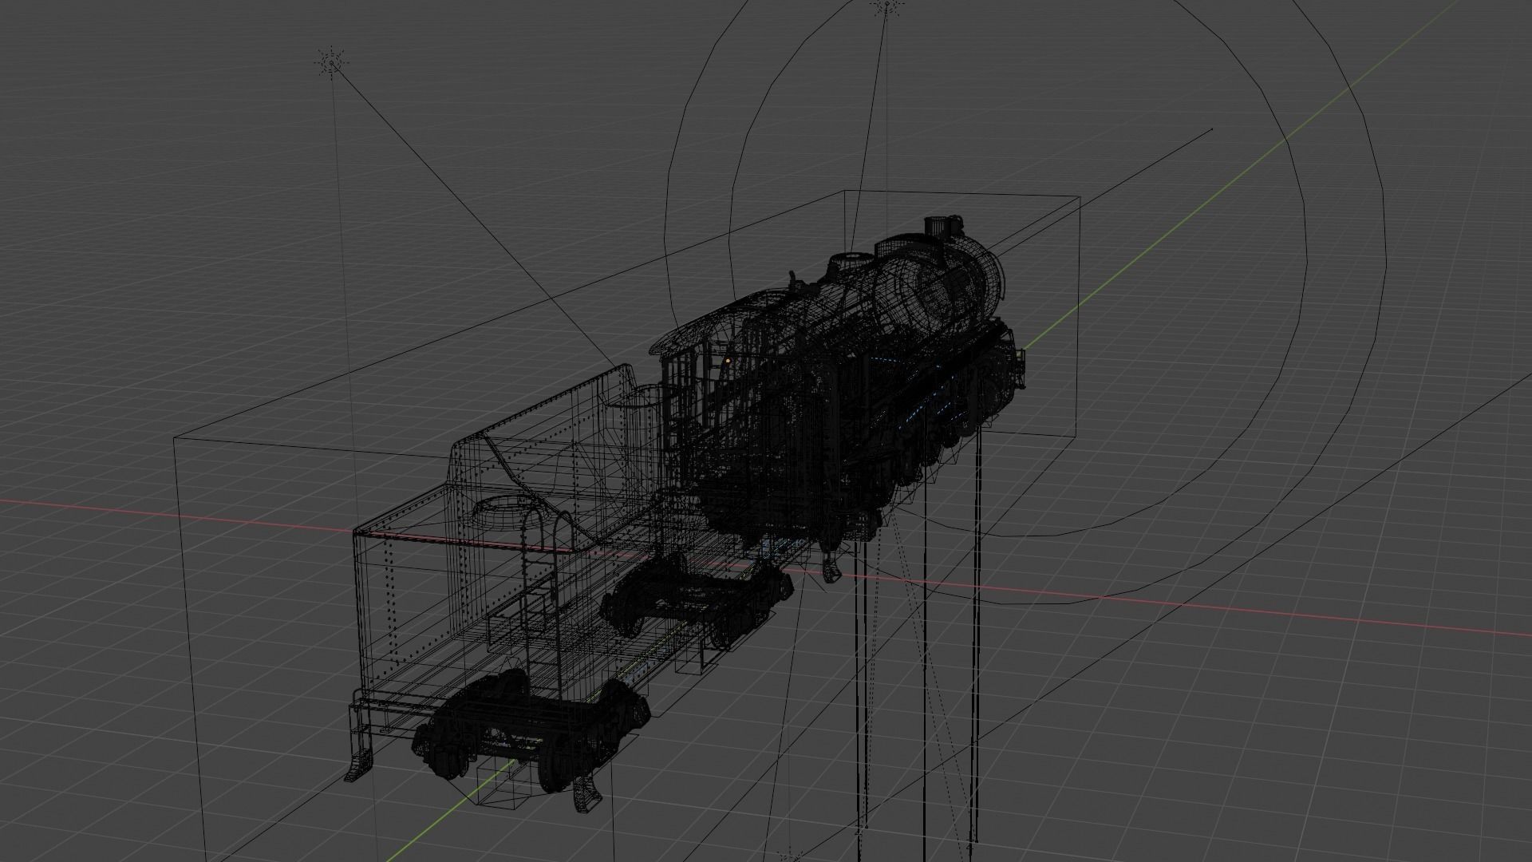Select the steam dome on the boiler top
The height and width of the screenshot is (862, 1532).
tap(851, 266)
